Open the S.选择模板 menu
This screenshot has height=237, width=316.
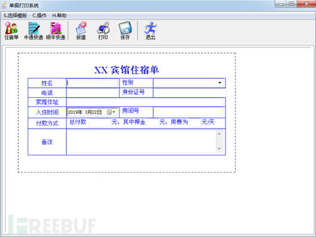coord(15,16)
